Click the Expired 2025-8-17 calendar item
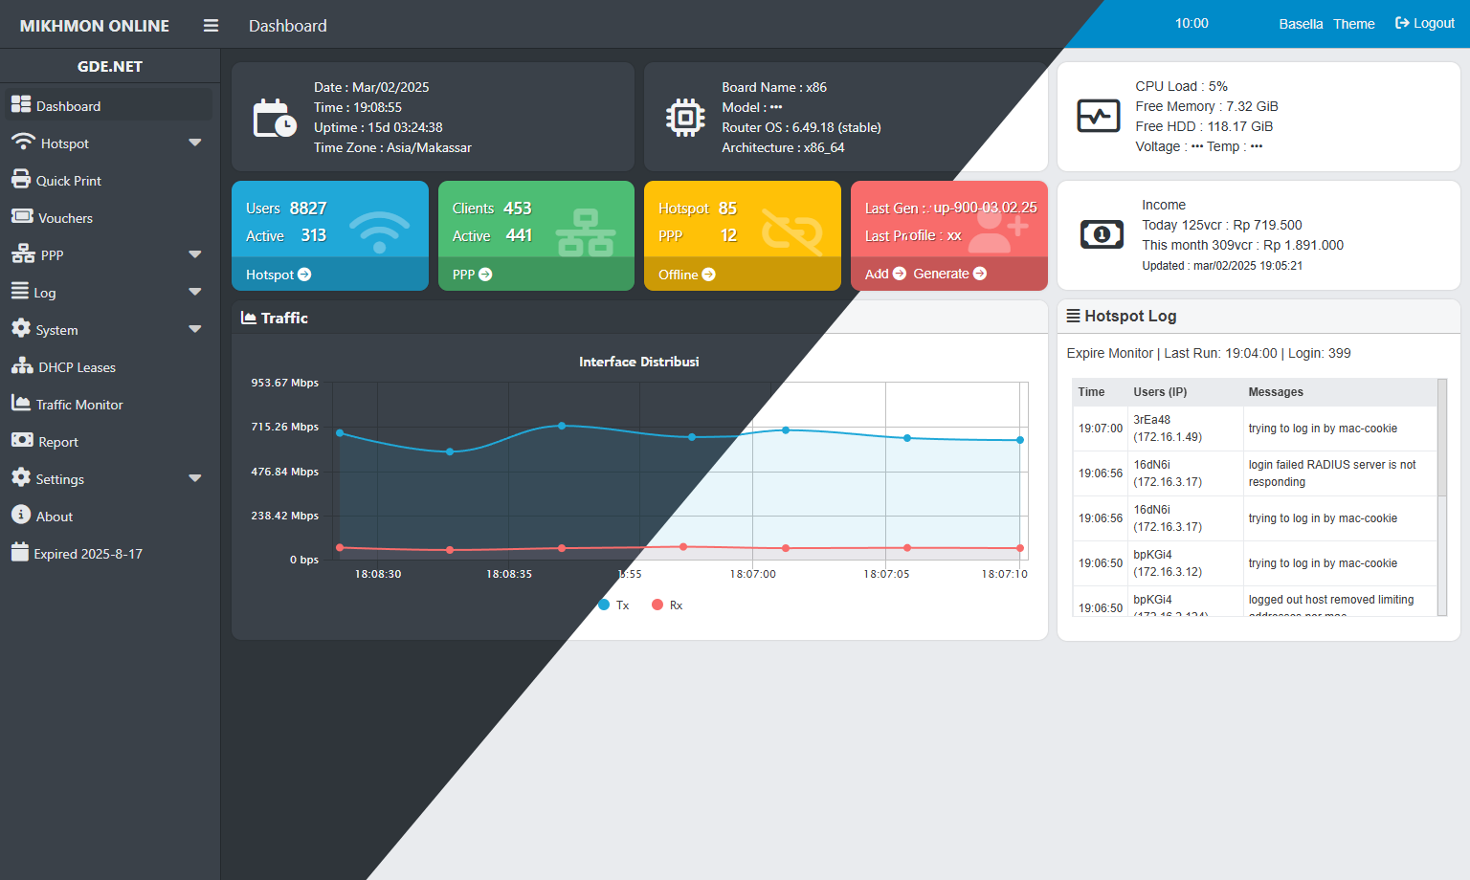 pos(87,554)
